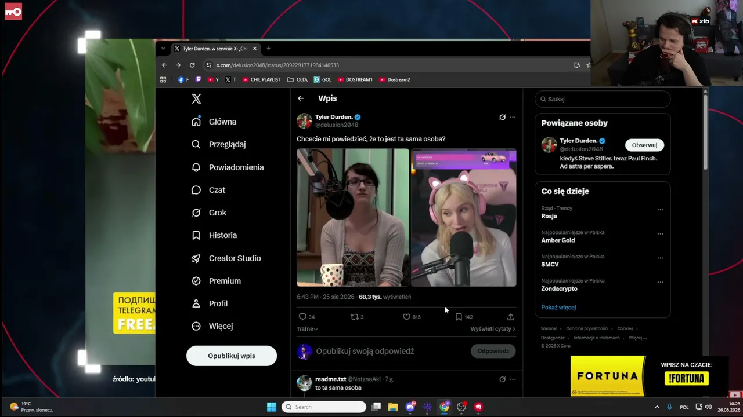
Task: Like the post with the heart icon
Action: click(x=406, y=317)
